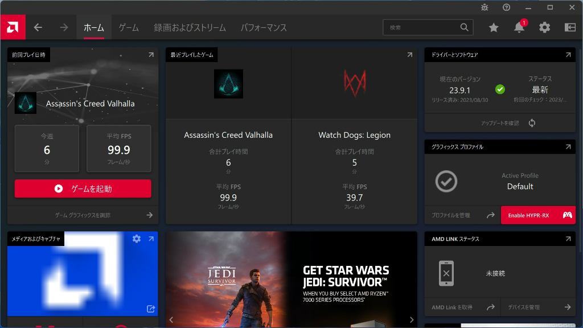The width and height of the screenshot is (583, 328).
Task: Show next banner with right chevron
Action: [412, 319]
